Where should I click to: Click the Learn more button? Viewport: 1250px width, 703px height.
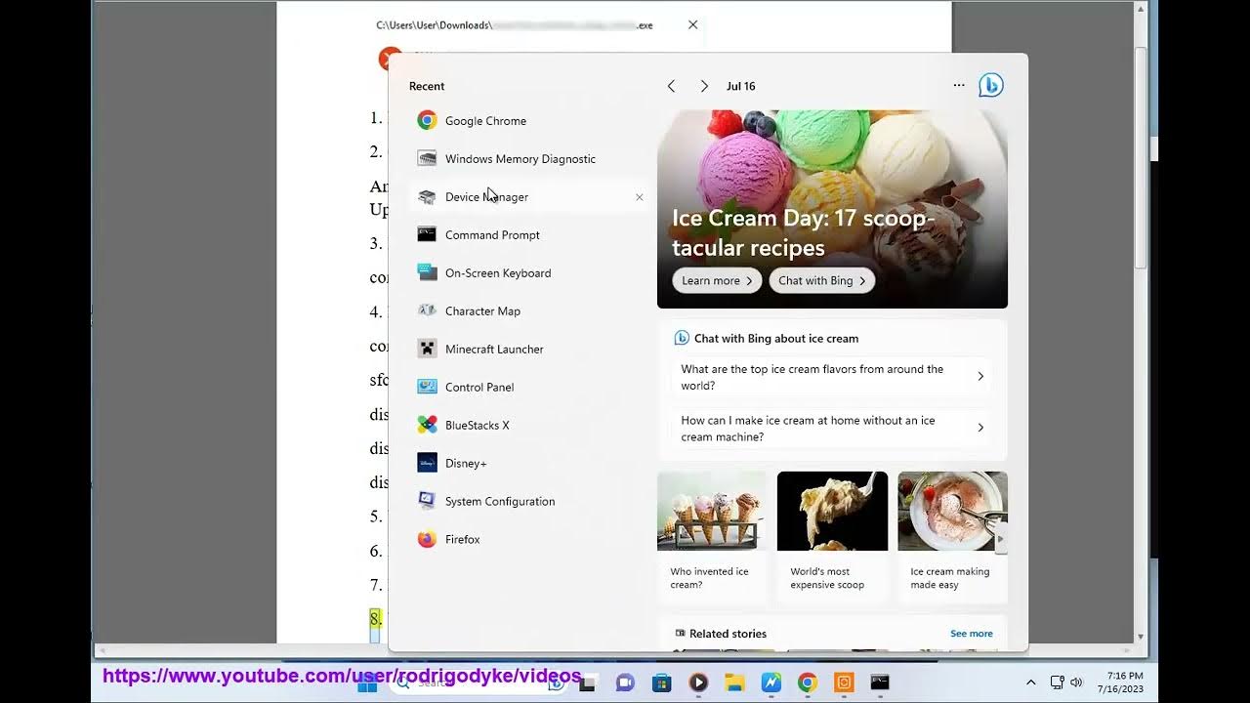click(717, 280)
